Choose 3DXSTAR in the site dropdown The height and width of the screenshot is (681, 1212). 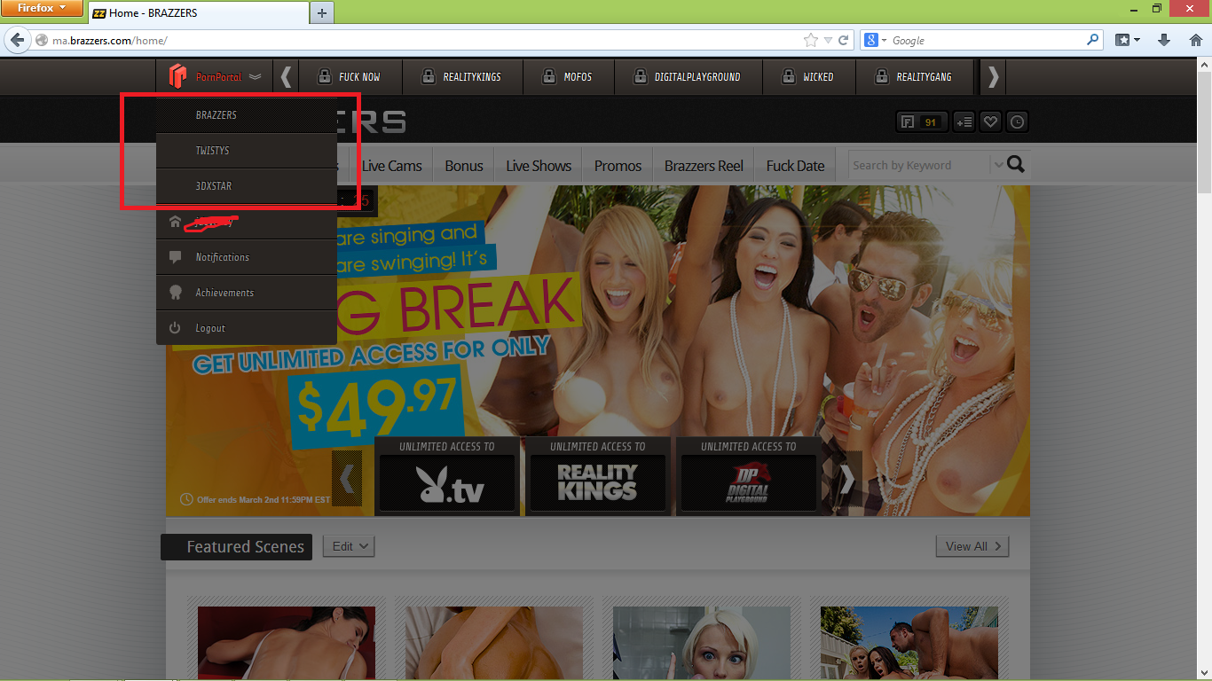pos(246,186)
